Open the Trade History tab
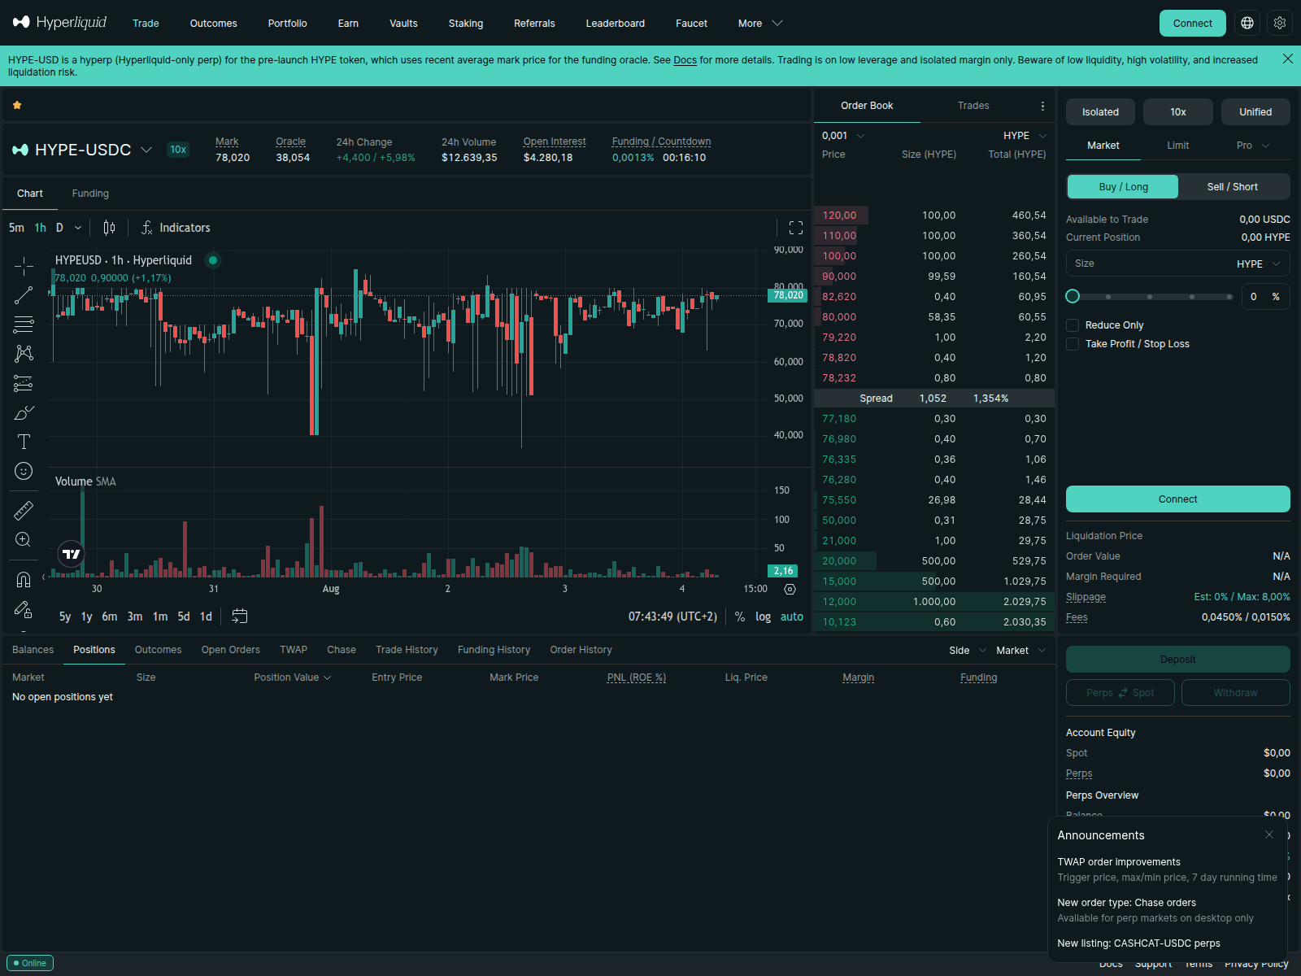This screenshot has width=1301, height=976. [x=407, y=650]
